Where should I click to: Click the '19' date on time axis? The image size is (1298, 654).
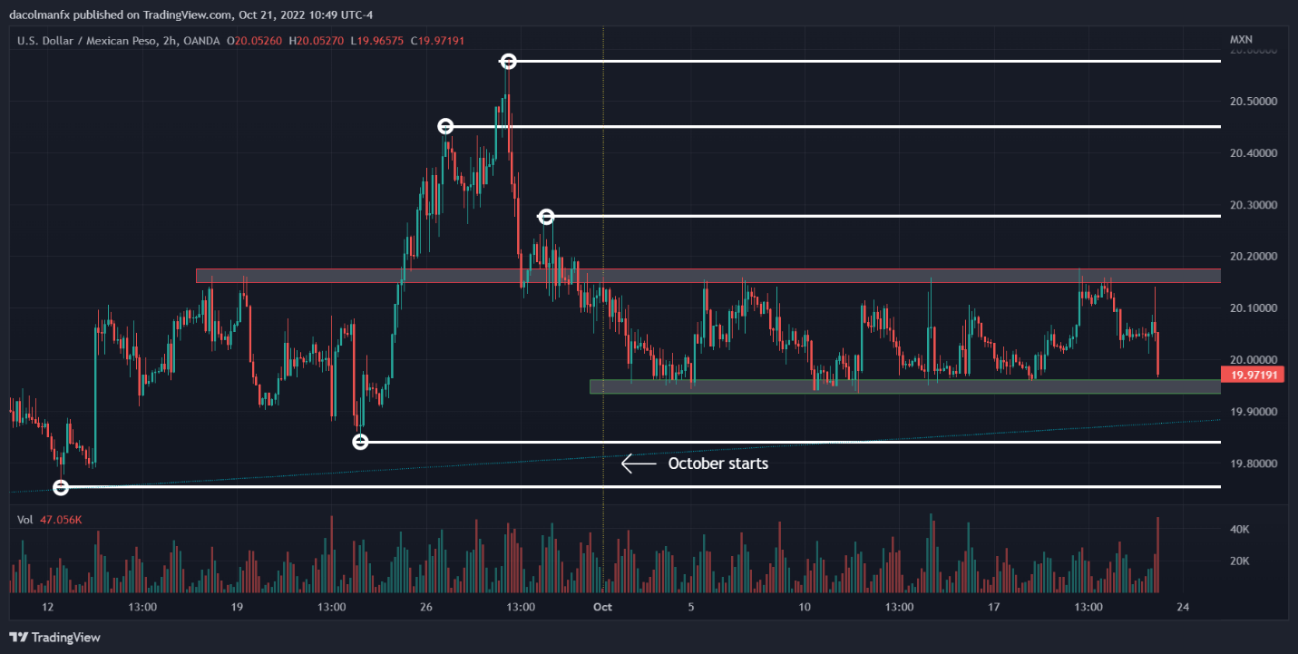(x=237, y=607)
